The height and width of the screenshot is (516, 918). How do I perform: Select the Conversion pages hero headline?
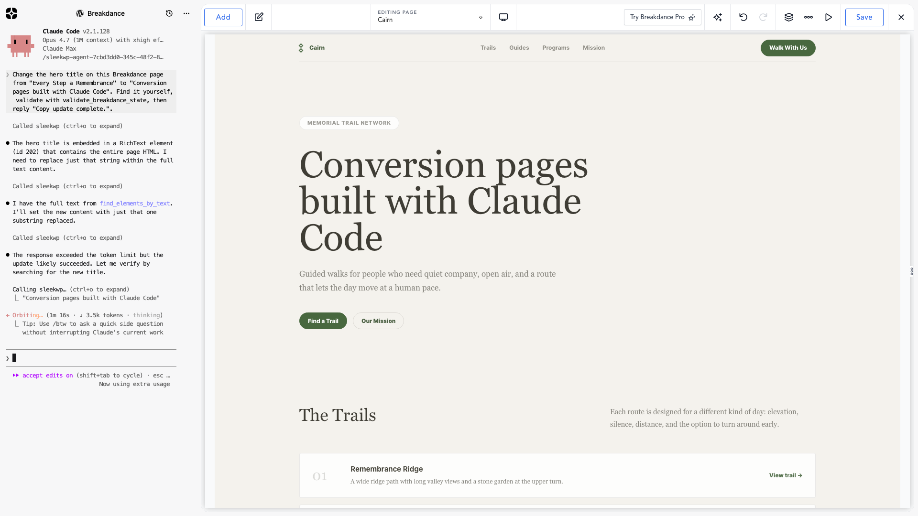tap(444, 201)
